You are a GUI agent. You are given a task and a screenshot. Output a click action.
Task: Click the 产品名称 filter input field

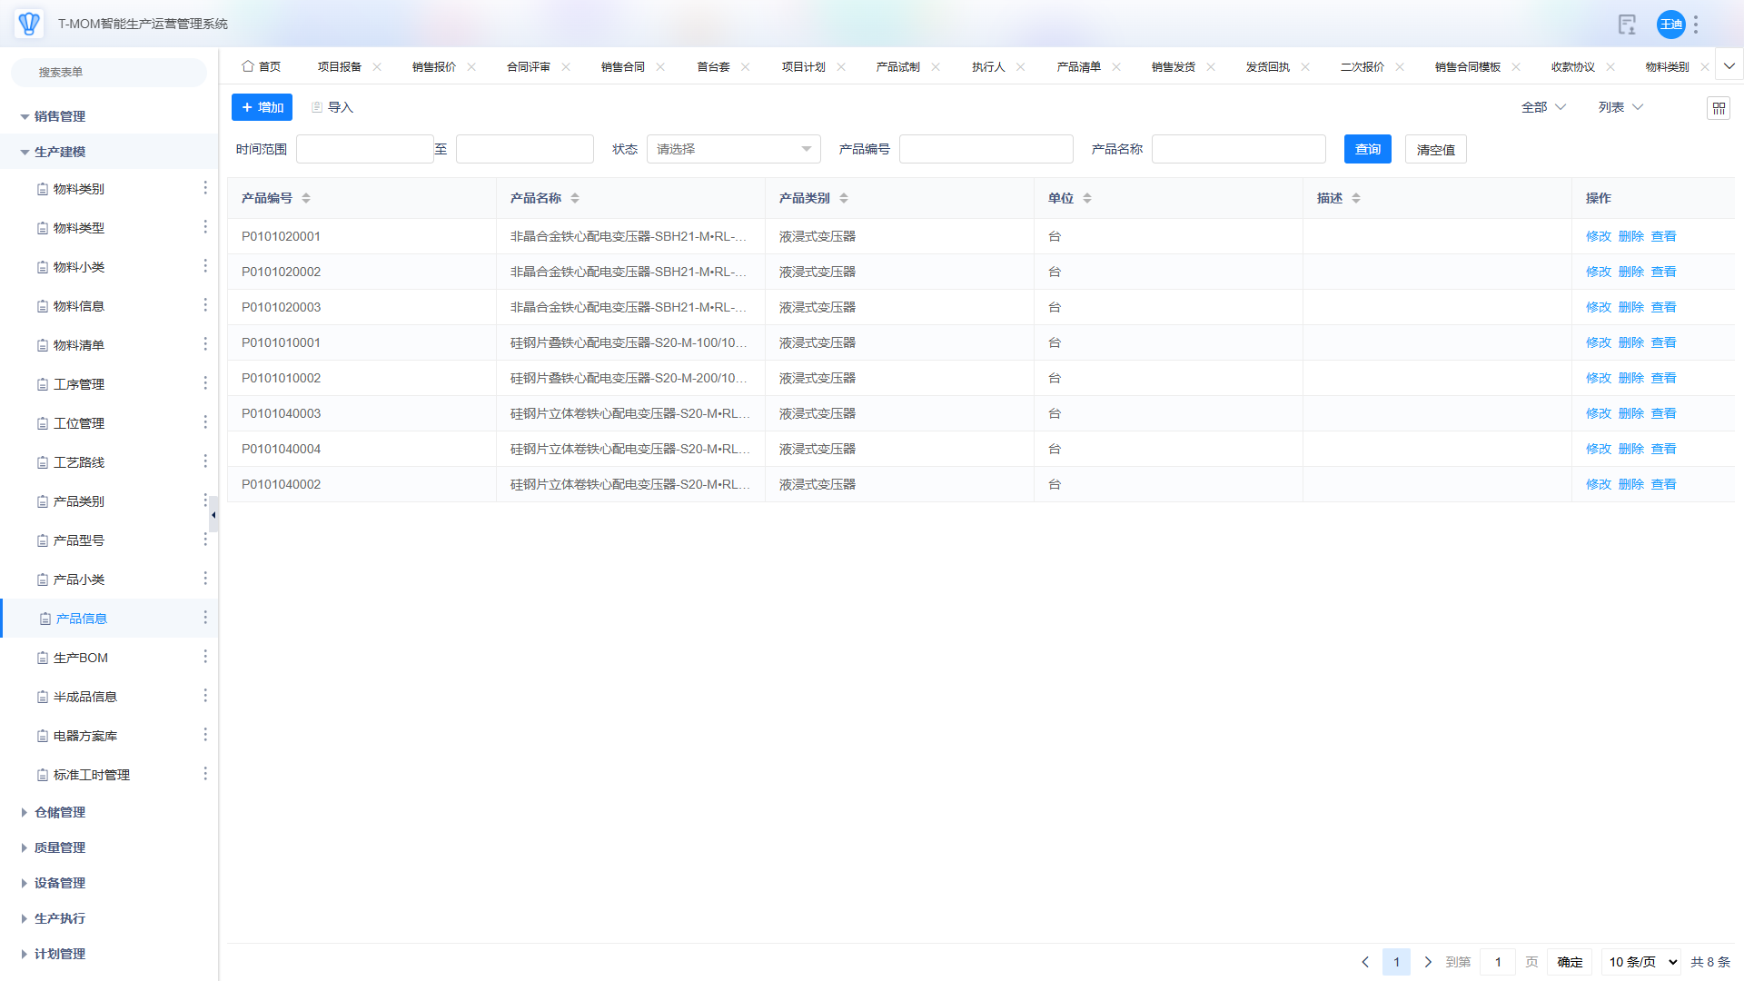1238,149
